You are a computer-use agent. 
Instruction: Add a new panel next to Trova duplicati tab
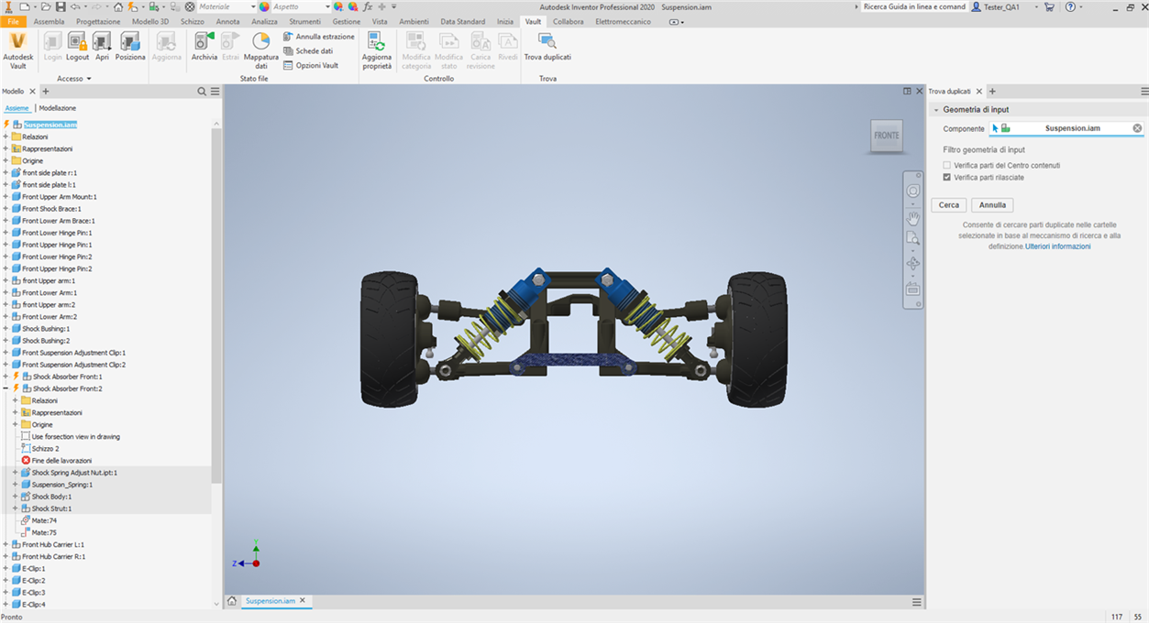pos(992,92)
